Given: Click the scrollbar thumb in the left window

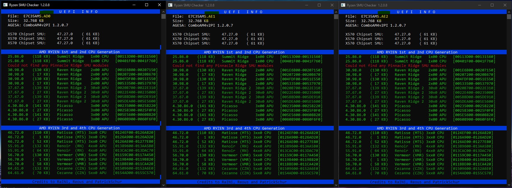Looking at the screenshot, I should point(163,16).
